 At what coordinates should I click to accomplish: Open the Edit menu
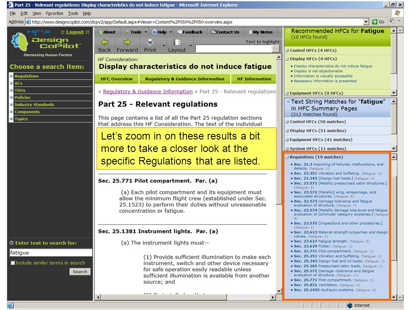(x=24, y=13)
